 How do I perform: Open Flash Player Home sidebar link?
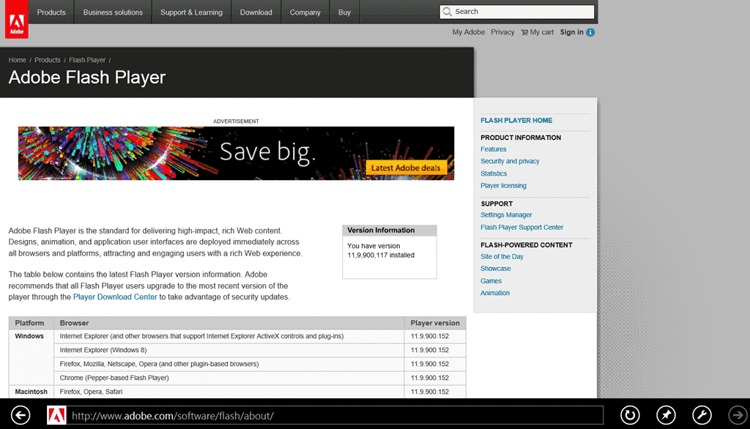click(x=516, y=121)
